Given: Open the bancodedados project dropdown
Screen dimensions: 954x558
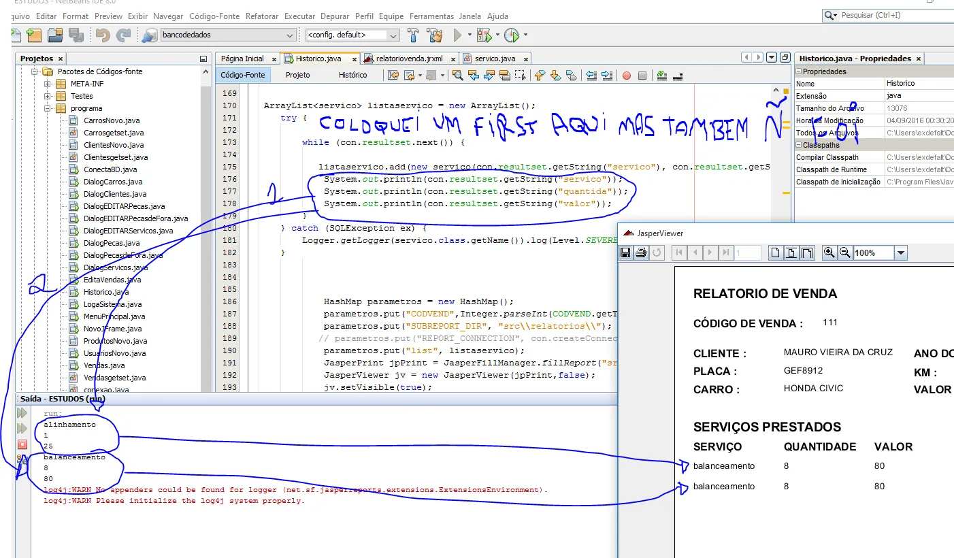Looking at the screenshot, I should coord(291,35).
